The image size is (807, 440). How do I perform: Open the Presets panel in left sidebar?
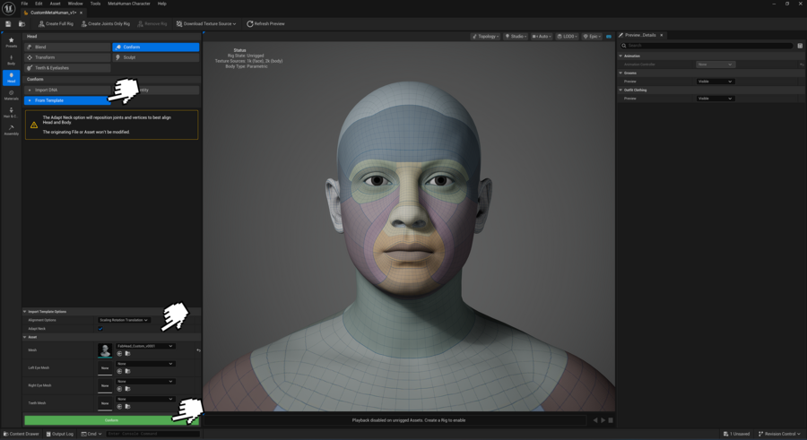[x=11, y=41]
